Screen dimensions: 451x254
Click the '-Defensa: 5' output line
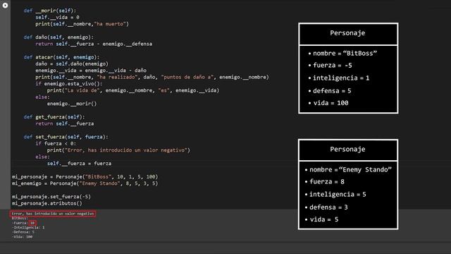[23, 232]
